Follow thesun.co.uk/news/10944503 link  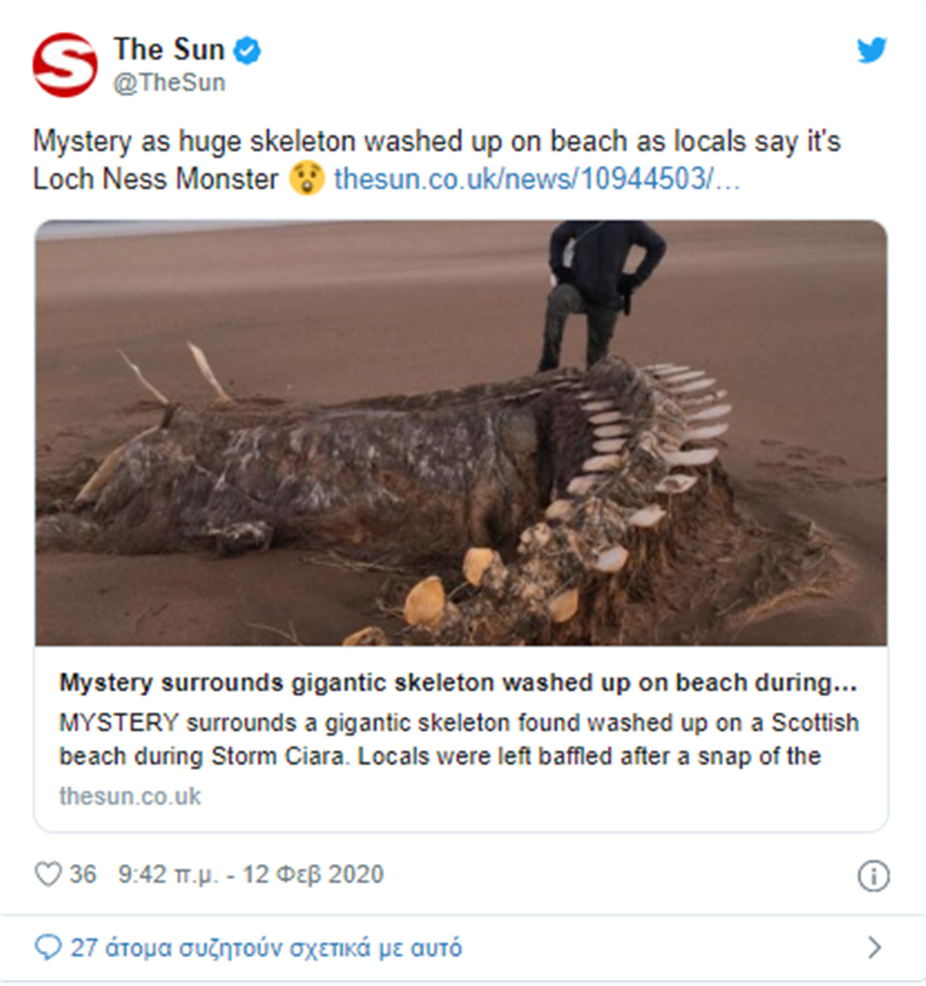[537, 179]
